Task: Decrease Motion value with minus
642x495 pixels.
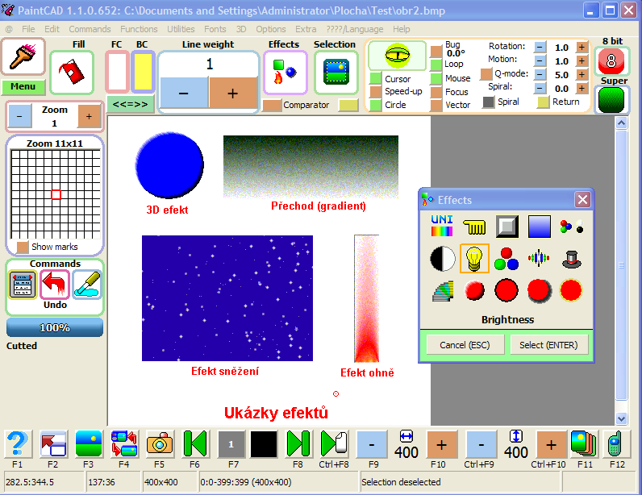Action: pos(540,61)
